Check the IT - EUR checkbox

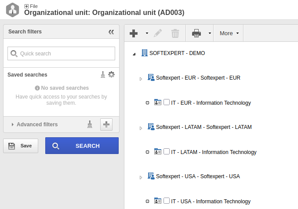pos(167,102)
